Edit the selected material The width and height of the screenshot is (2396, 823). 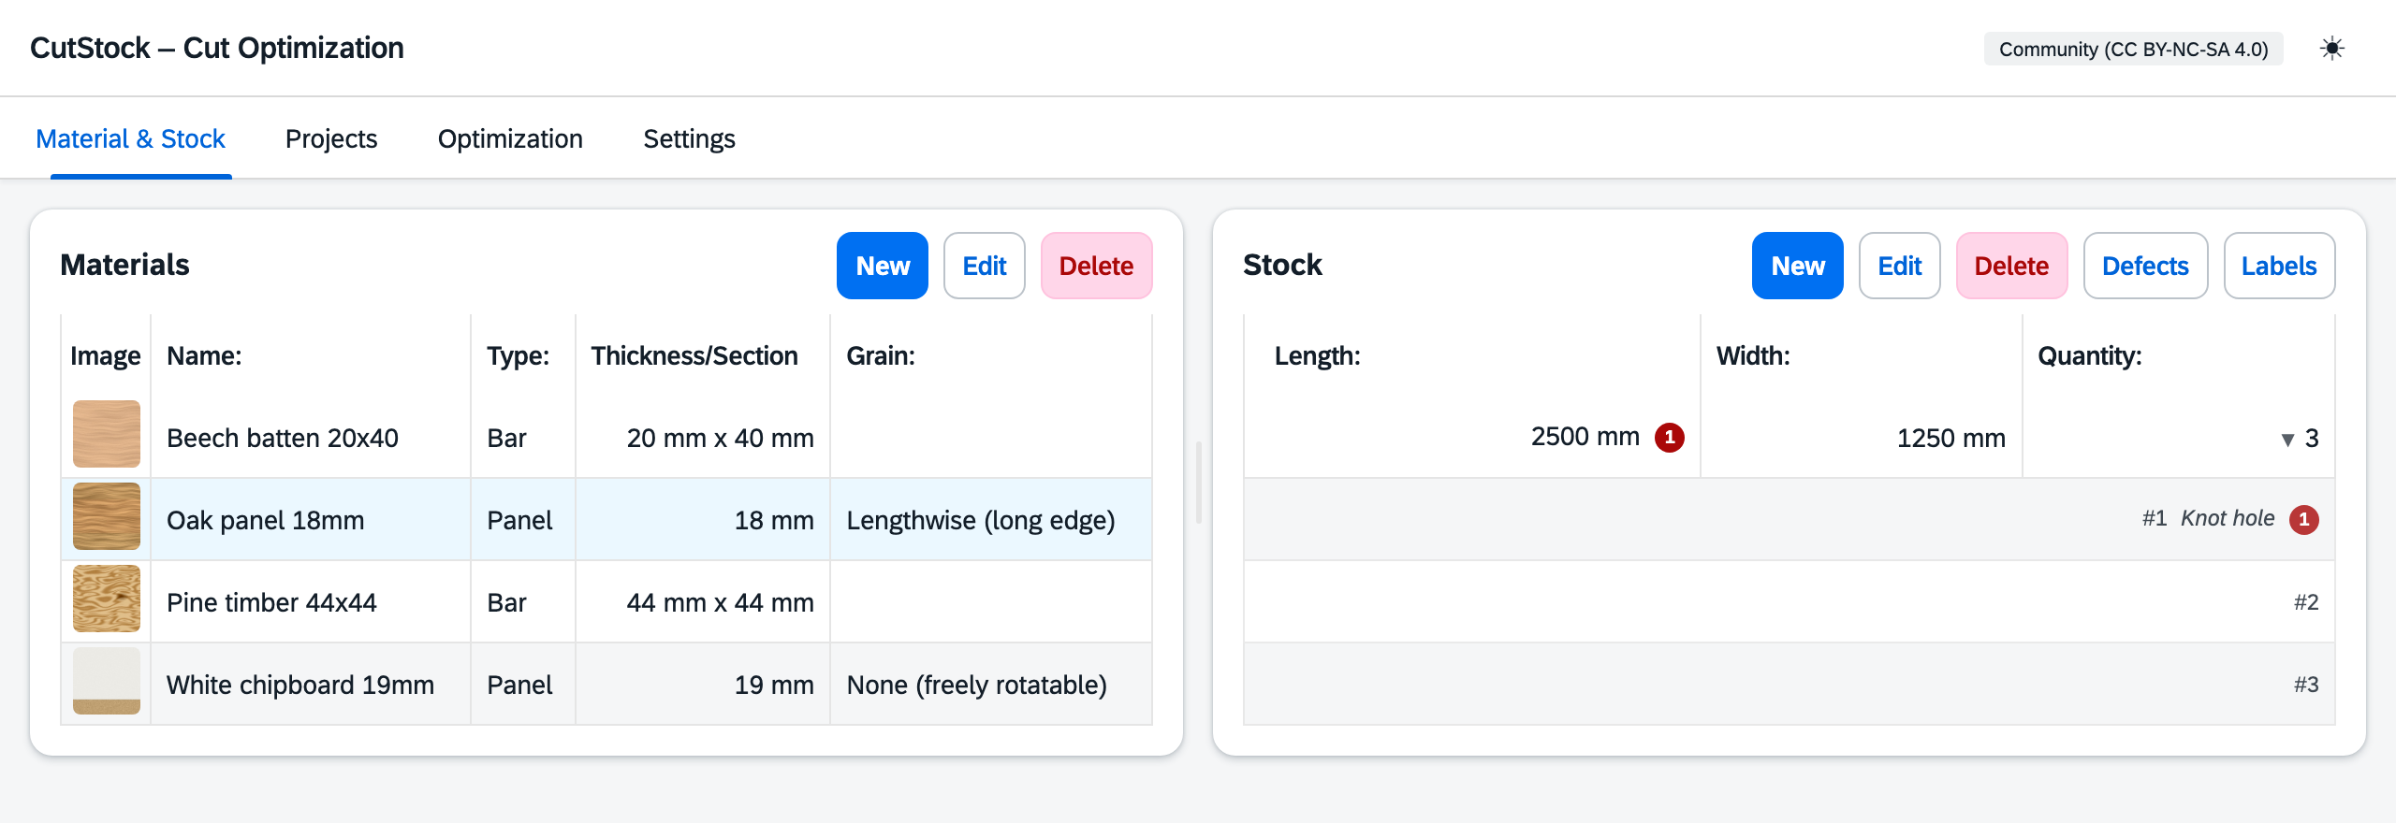click(x=985, y=266)
